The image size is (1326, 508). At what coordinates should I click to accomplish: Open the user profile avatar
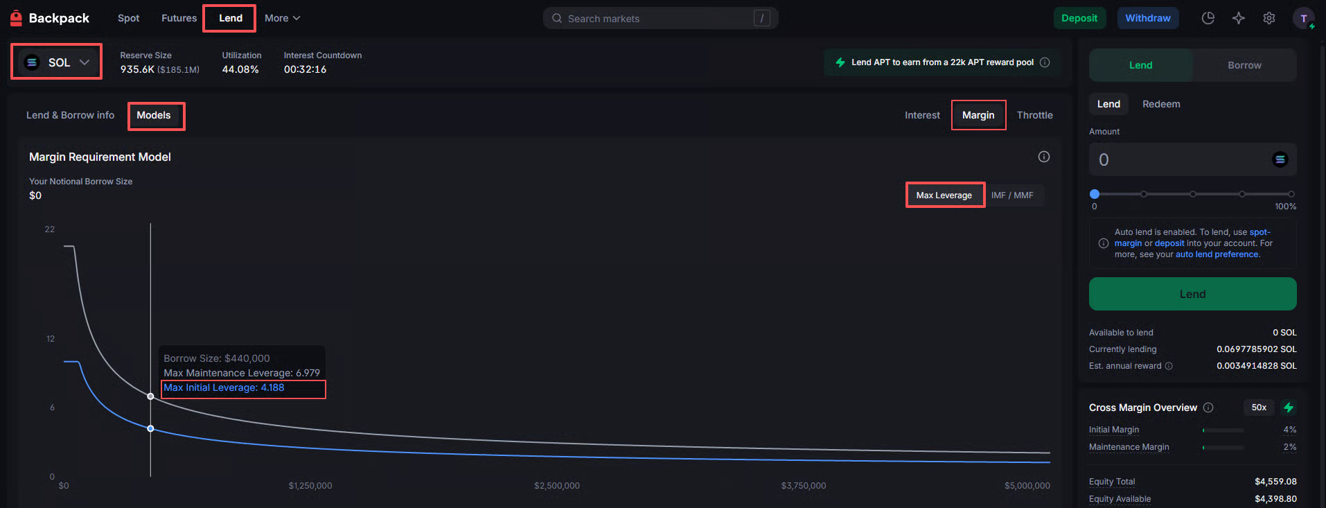pyautogui.click(x=1303, y=19)
